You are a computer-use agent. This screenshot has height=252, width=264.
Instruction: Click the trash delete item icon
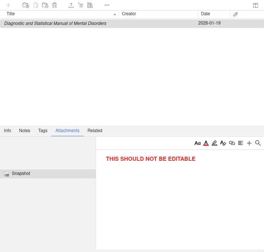point(54,5)
